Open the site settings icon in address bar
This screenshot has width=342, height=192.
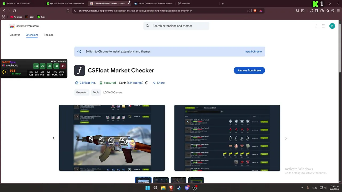click(x=75, y=11)
